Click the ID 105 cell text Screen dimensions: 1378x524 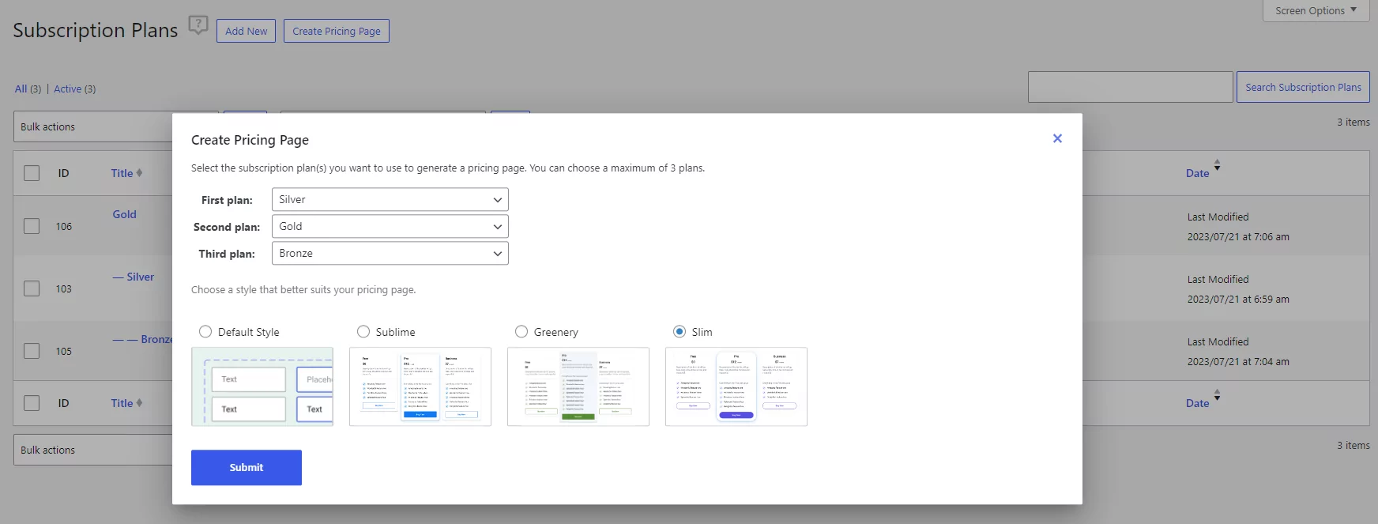coord(64,351)
